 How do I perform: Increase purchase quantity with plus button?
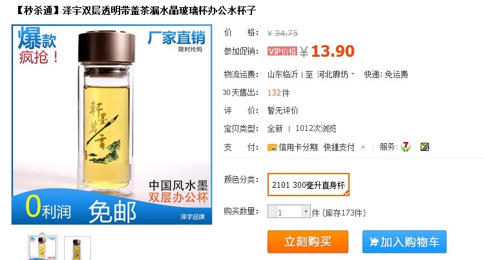pos(306,212)
